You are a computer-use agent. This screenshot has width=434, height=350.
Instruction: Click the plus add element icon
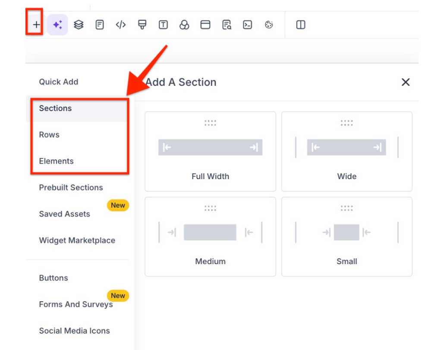pyautogui.click(x=37, y=25)
